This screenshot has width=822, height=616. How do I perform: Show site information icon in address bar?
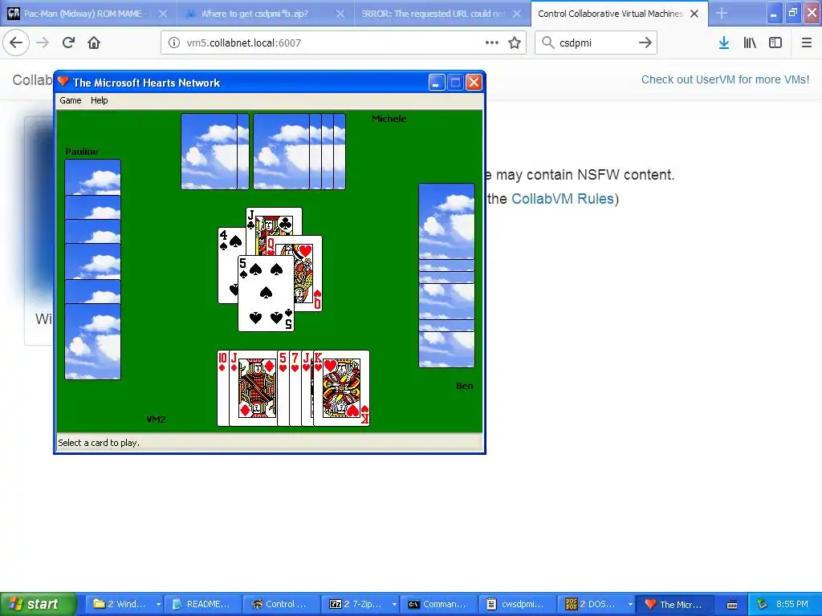(173, 43)
